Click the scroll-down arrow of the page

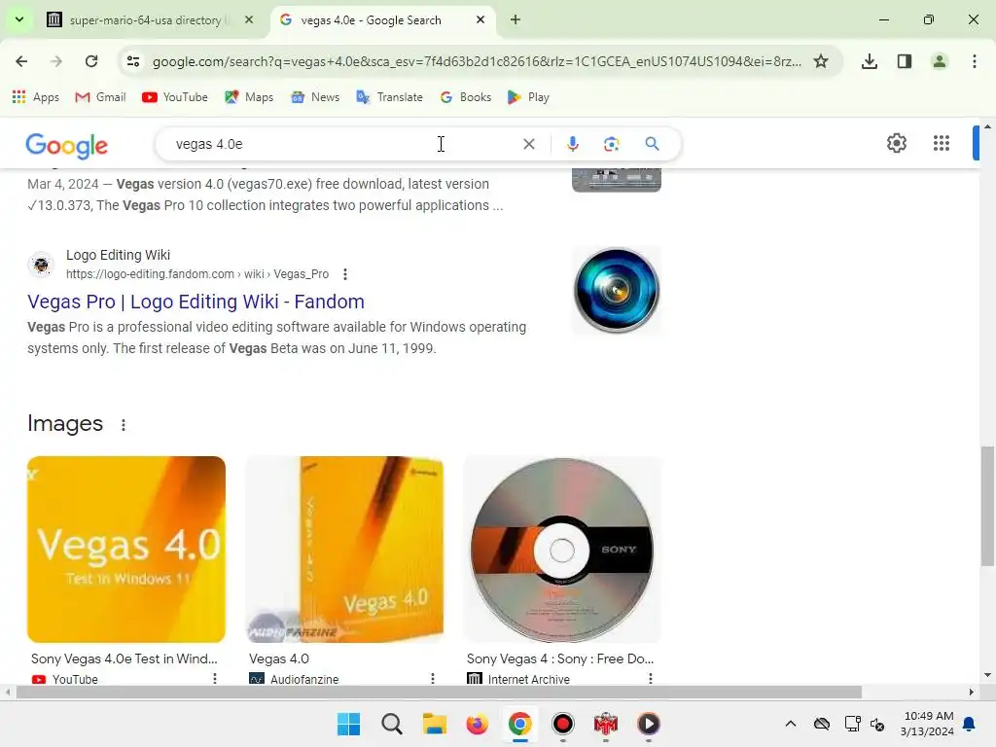[x=987, y=675]
